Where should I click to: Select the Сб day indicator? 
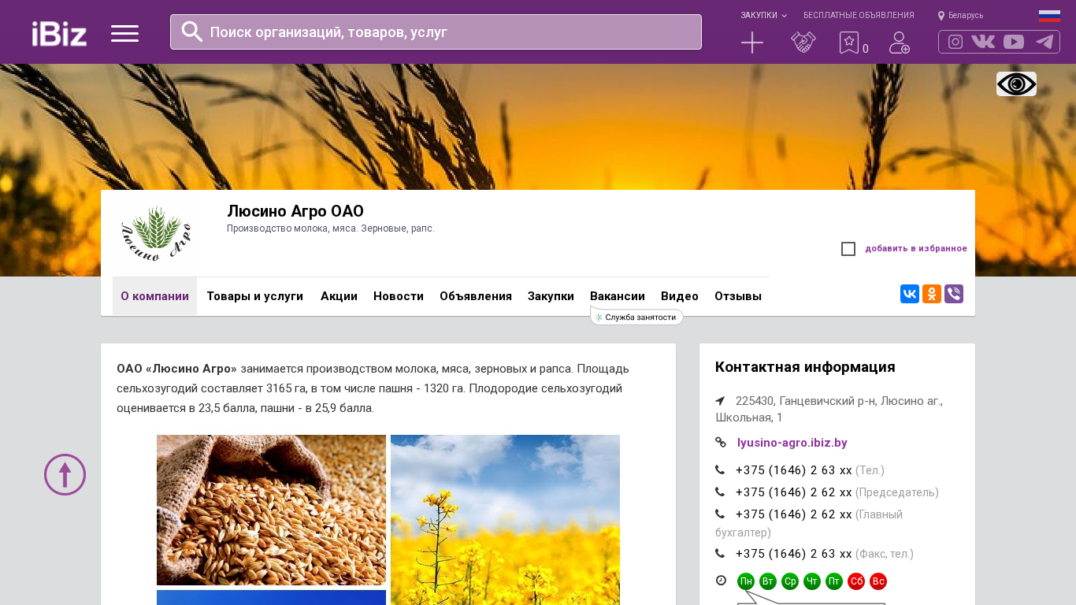point(856,581)
